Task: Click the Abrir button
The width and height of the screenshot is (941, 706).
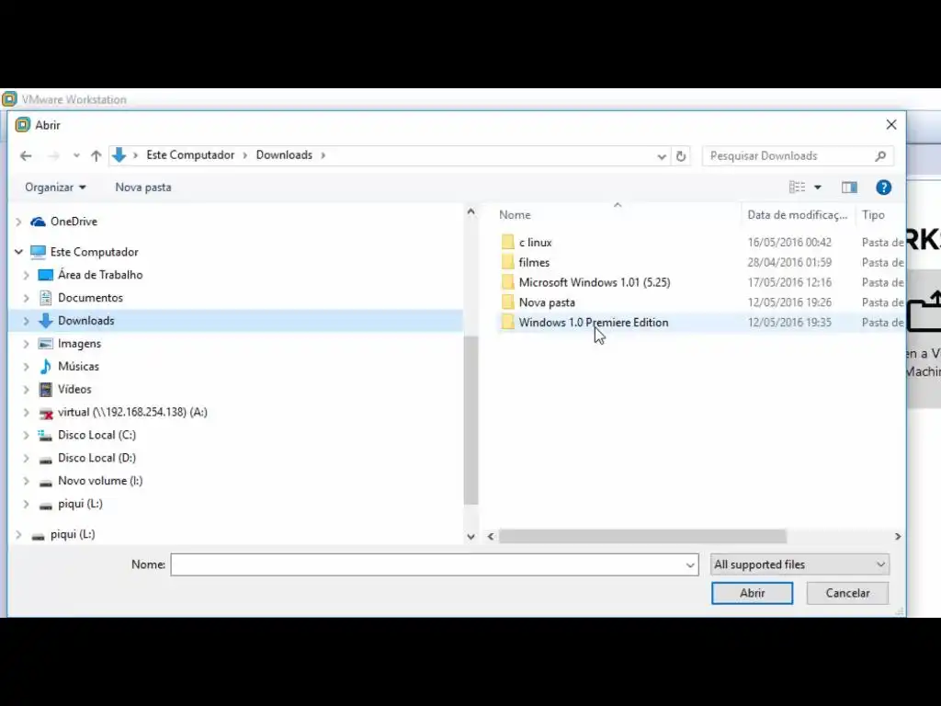Action: click(x=752, y=593)
